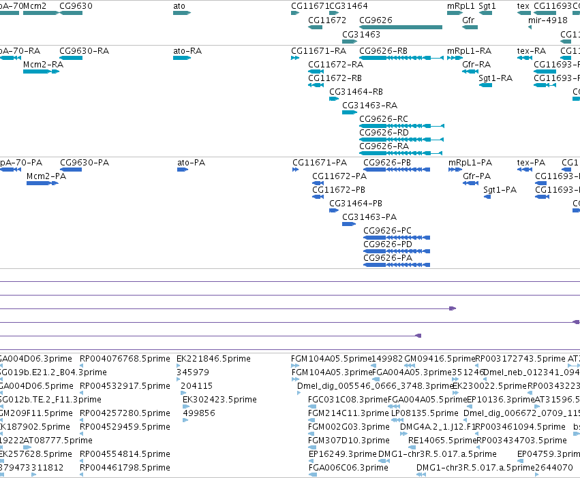
Task: Open the 'FGA006C06.3prime' feature label
Action: [348, 468]
